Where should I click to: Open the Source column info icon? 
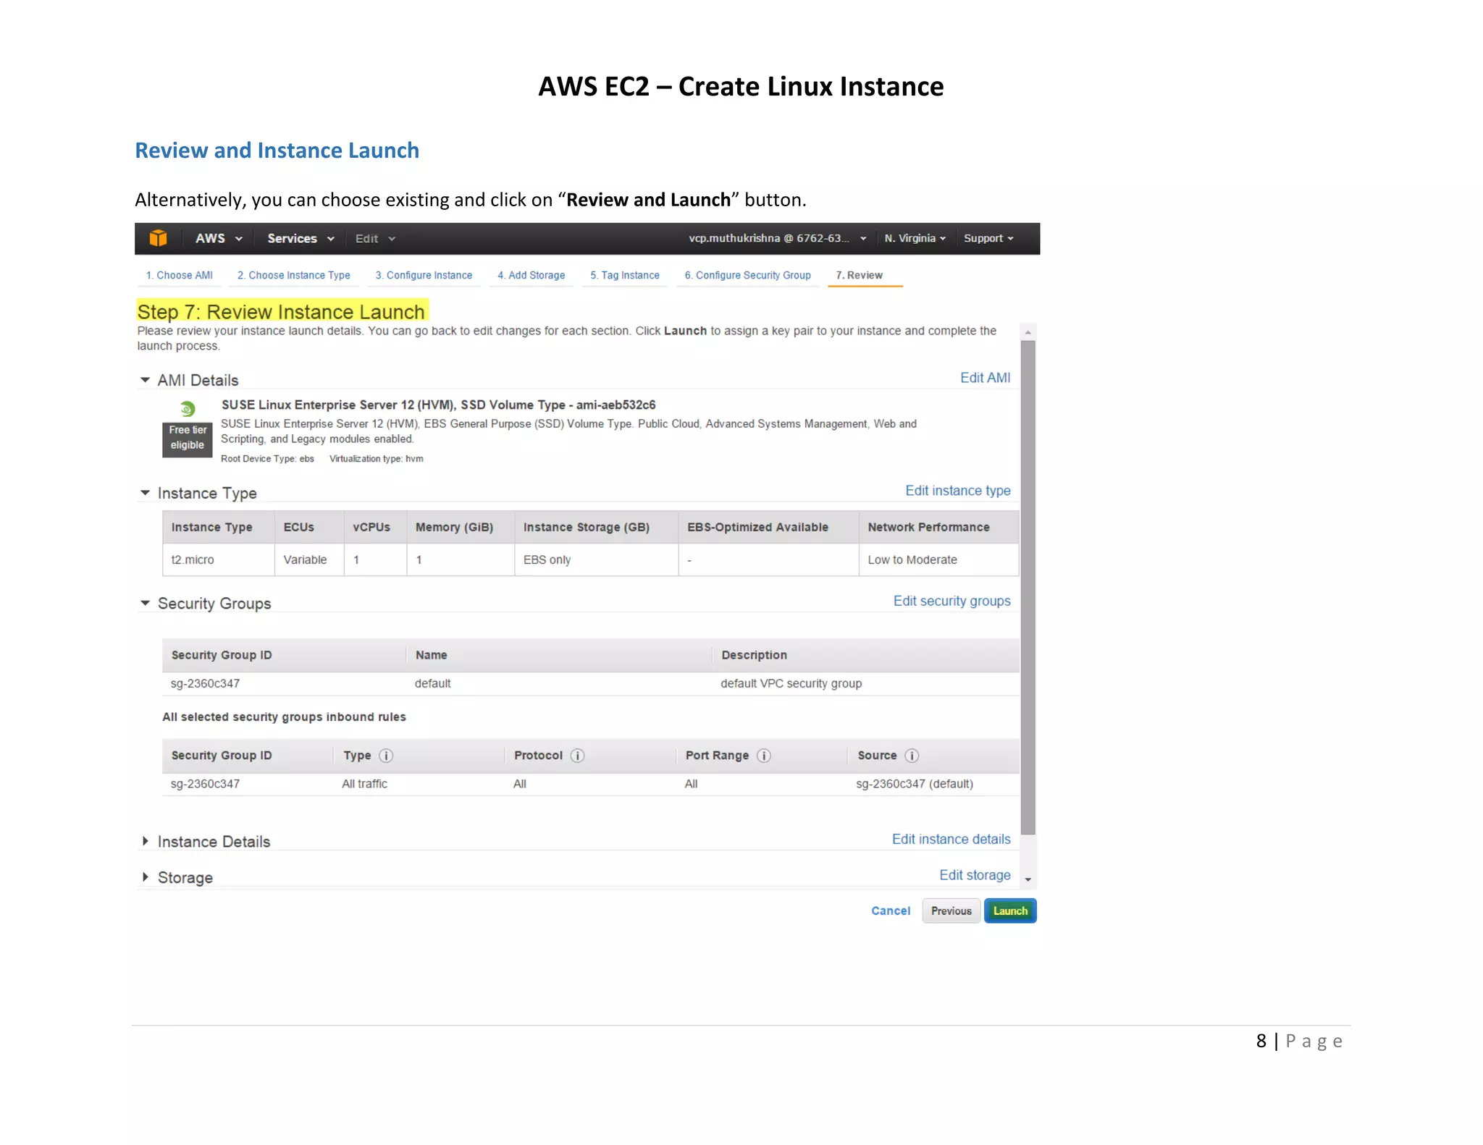[x=912, y=756]
